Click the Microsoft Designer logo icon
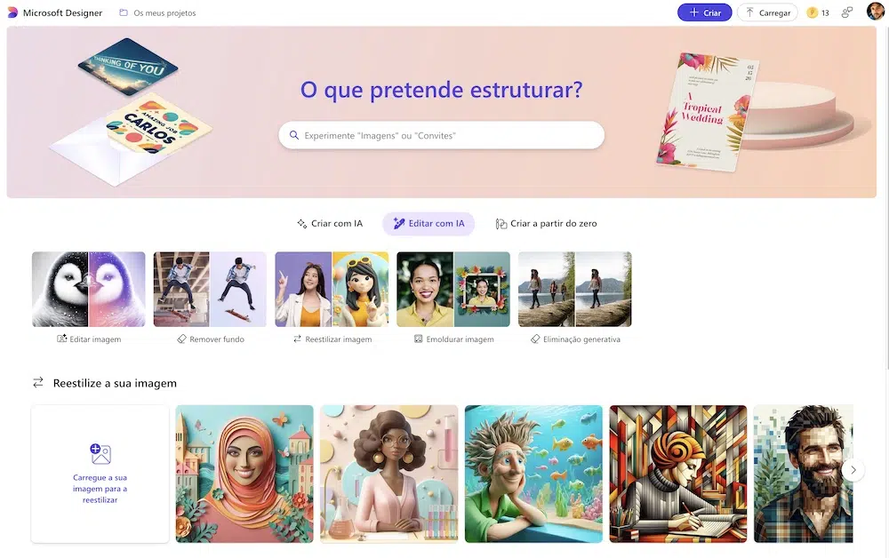 tap(12, 12)
